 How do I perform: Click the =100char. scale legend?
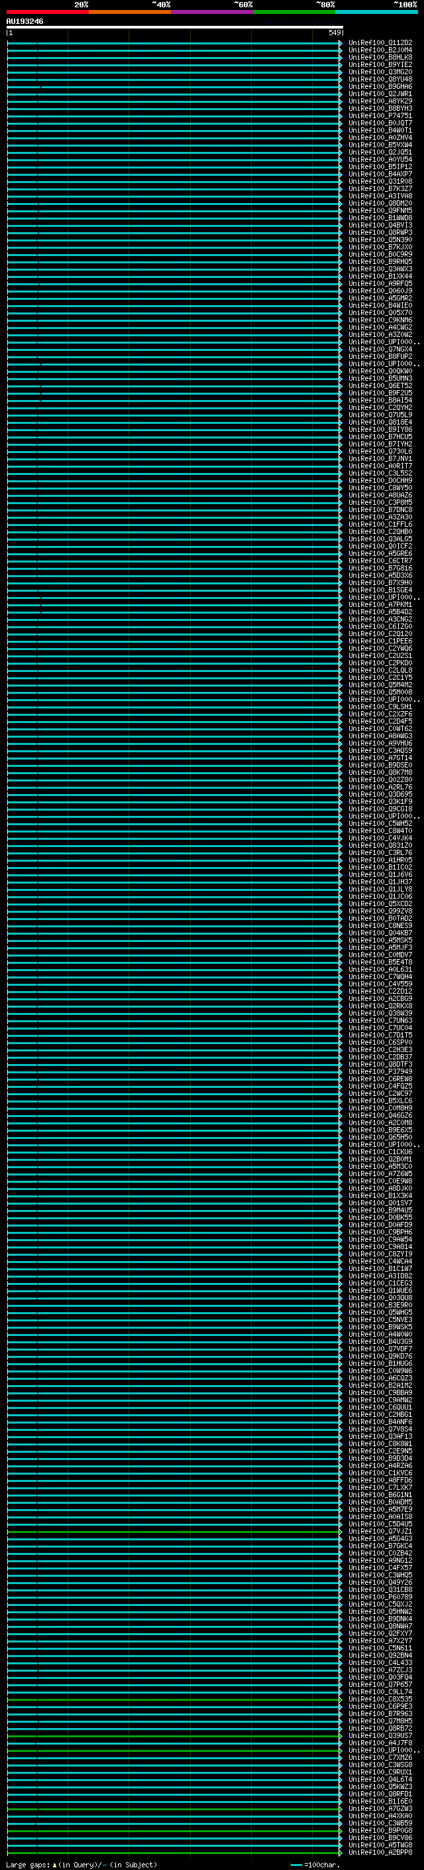coord(314,1864)
